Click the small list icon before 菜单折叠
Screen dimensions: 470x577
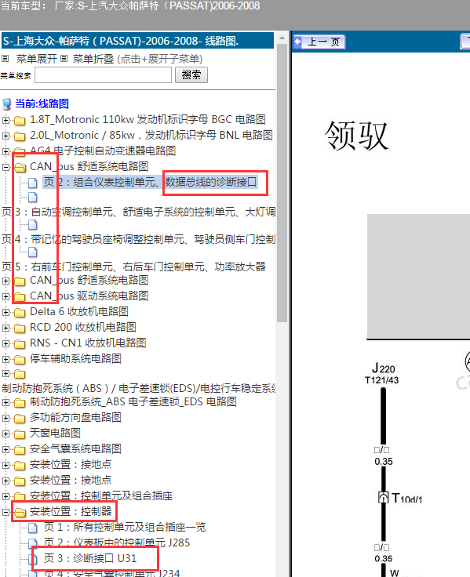click(x=64, y=59)
